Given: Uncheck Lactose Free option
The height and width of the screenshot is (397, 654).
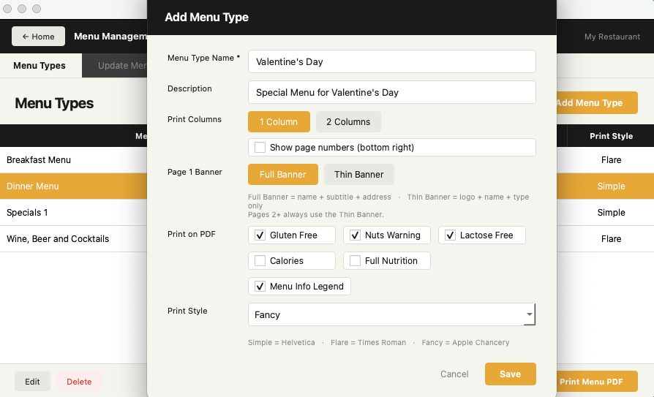Looking at the screenshot, I should 450,235.
